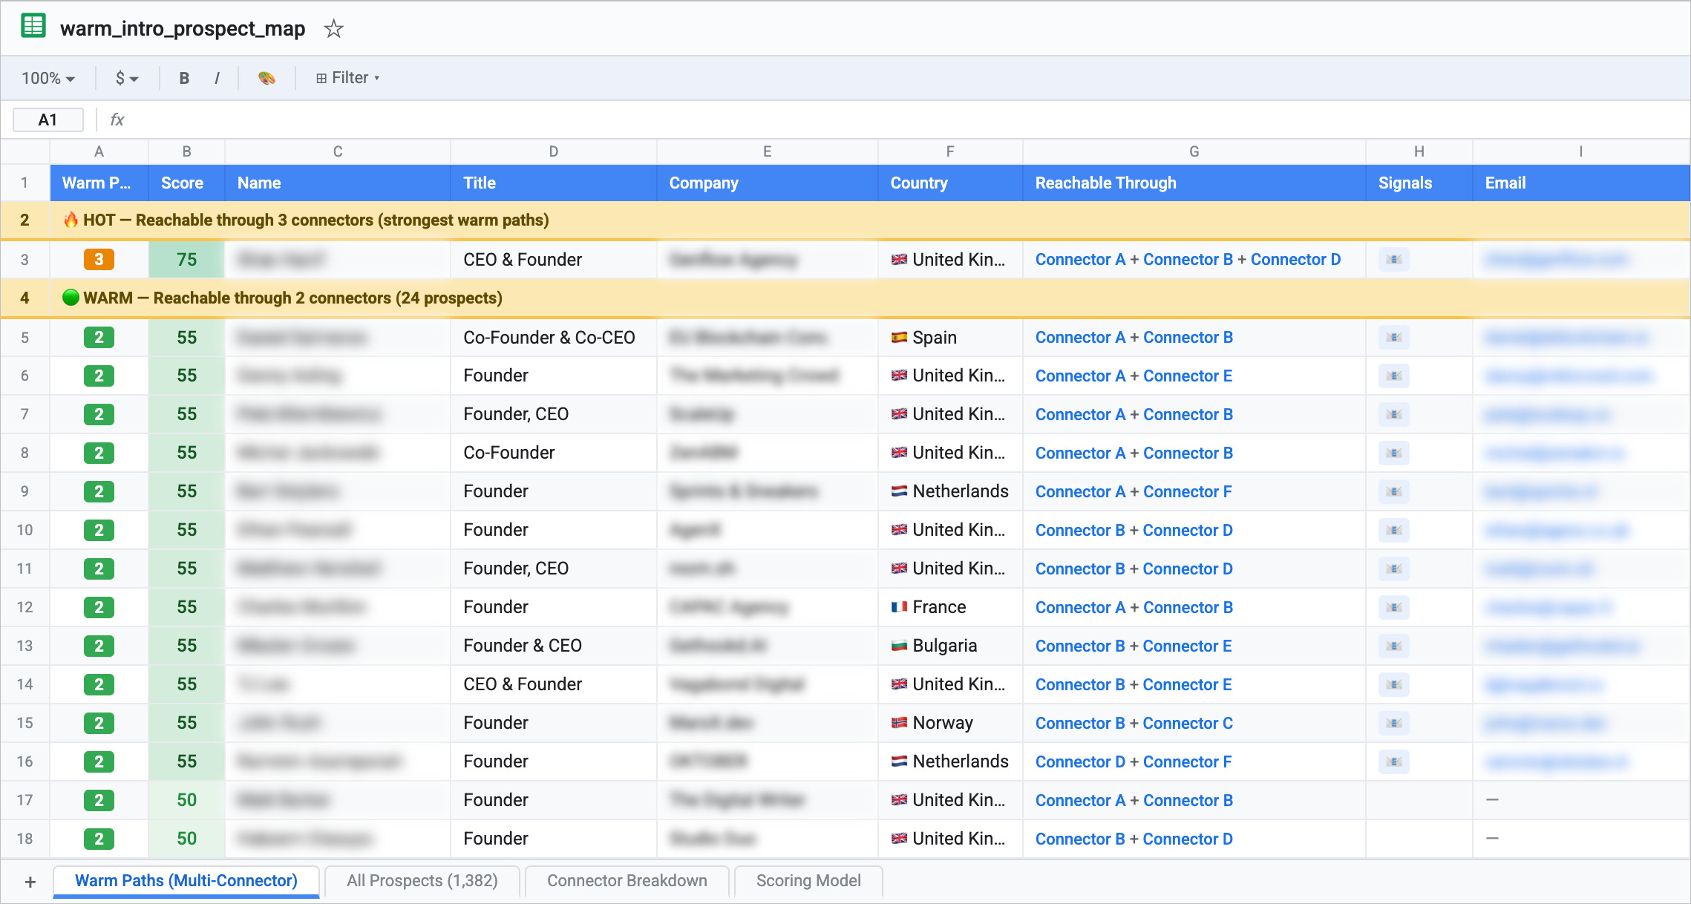This screenshot has height=904, width=1691.
Task: Add a new sheet with plus icon
Action: pyautogui.click(x=30, y=882)
